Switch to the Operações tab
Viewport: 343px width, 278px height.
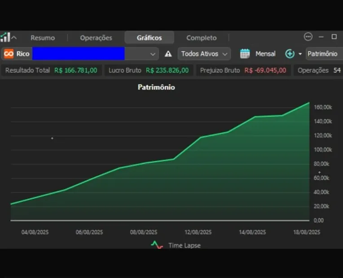[x=96, y=38]
